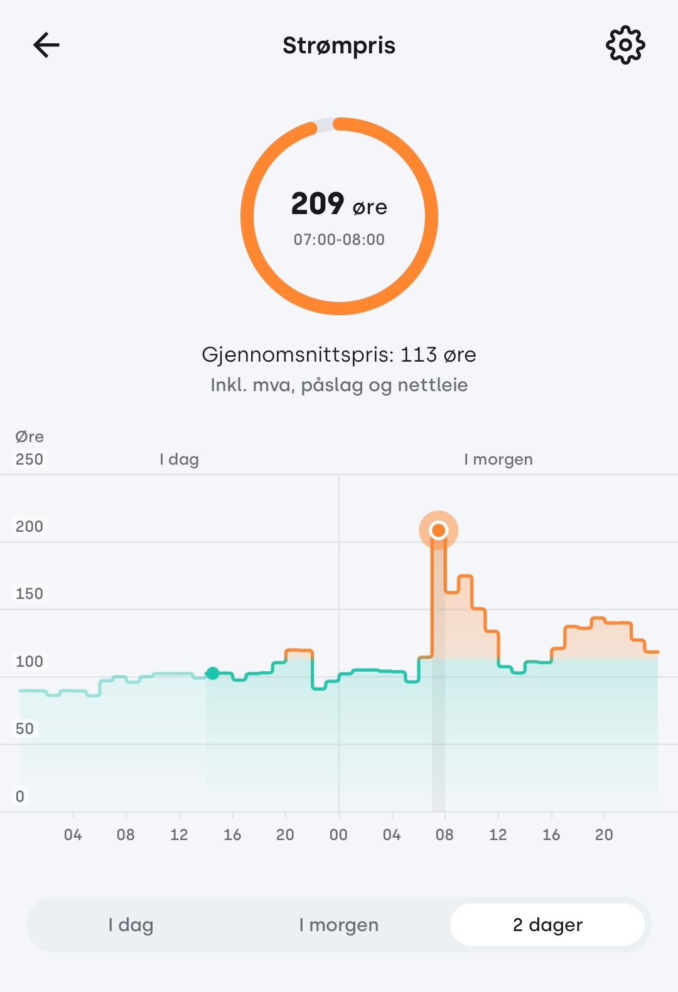The height and width of the screenshot is (992, 678).
Task: Tap the green current-time dot on chart
Action: 213,673
